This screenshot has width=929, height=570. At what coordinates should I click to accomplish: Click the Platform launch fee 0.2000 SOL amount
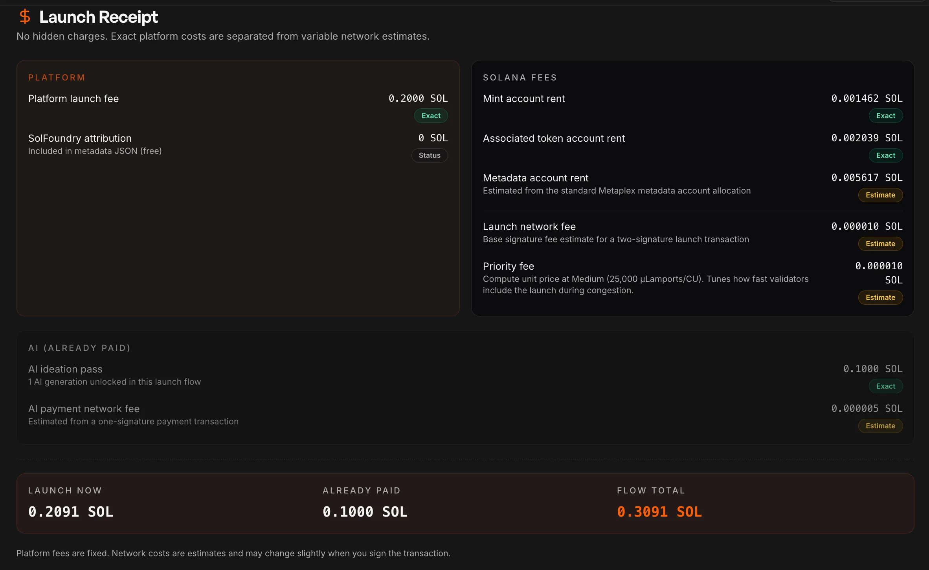[x=418, y=99]
